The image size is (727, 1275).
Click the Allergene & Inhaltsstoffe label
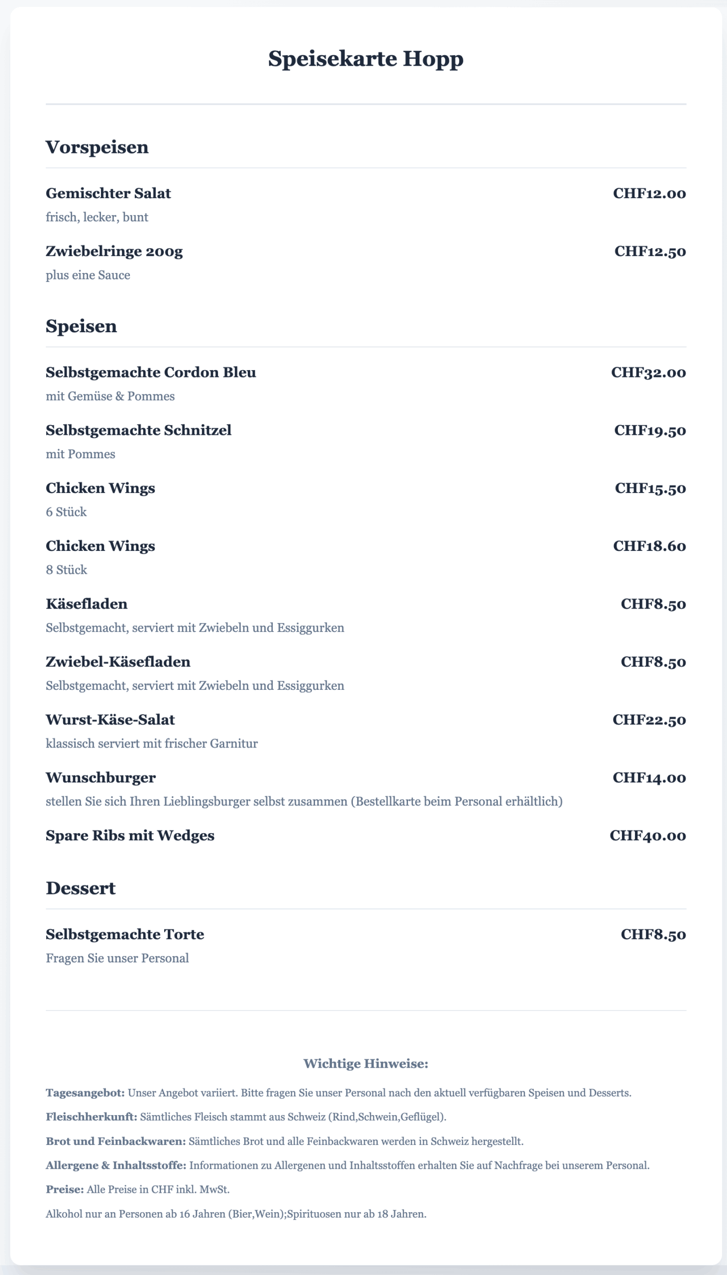pyautogui.click(x=116, y=1165)
